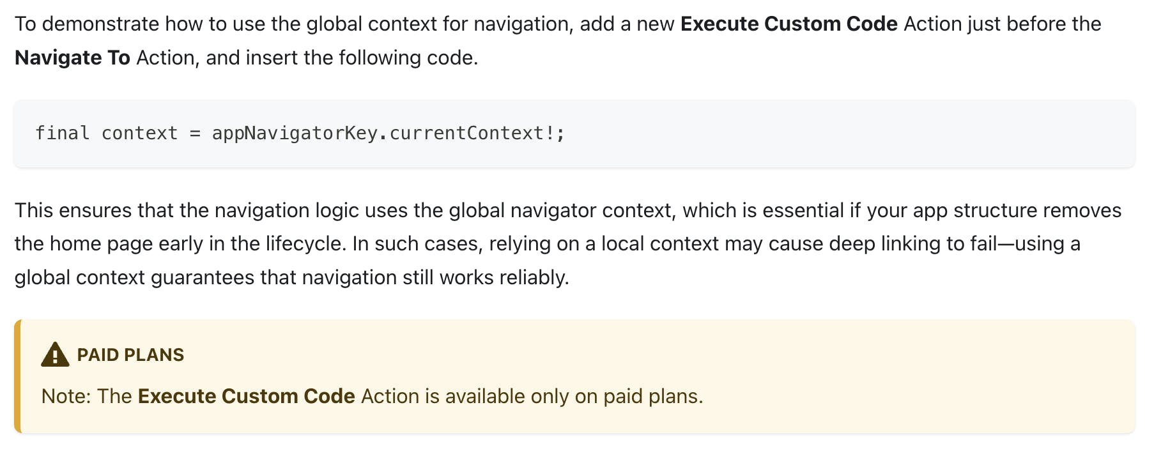The height and width of the screenshot is (451, 1154).
Task: Click the final keyword in the code
Action: pyautogui.click(x=62, y=133)
